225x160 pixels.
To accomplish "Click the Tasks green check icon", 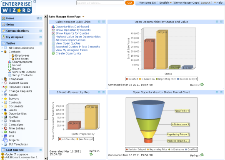I will coord(5,132).
